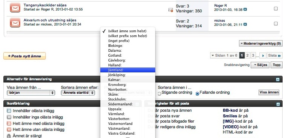Select Jönköping prefix in list

127,75
